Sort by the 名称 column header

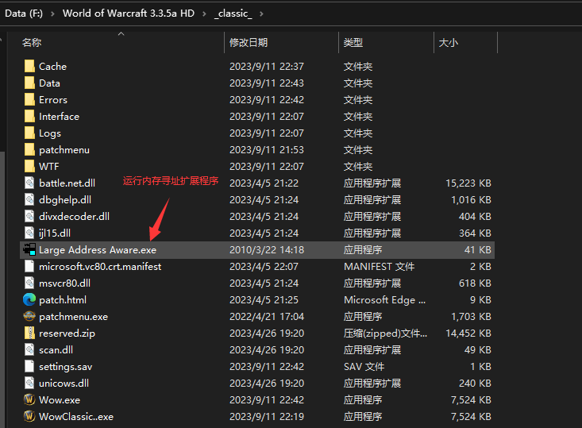32,43
